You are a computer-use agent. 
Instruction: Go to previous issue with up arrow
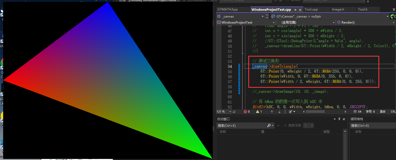pyautogui.click(x=272, y=112)
